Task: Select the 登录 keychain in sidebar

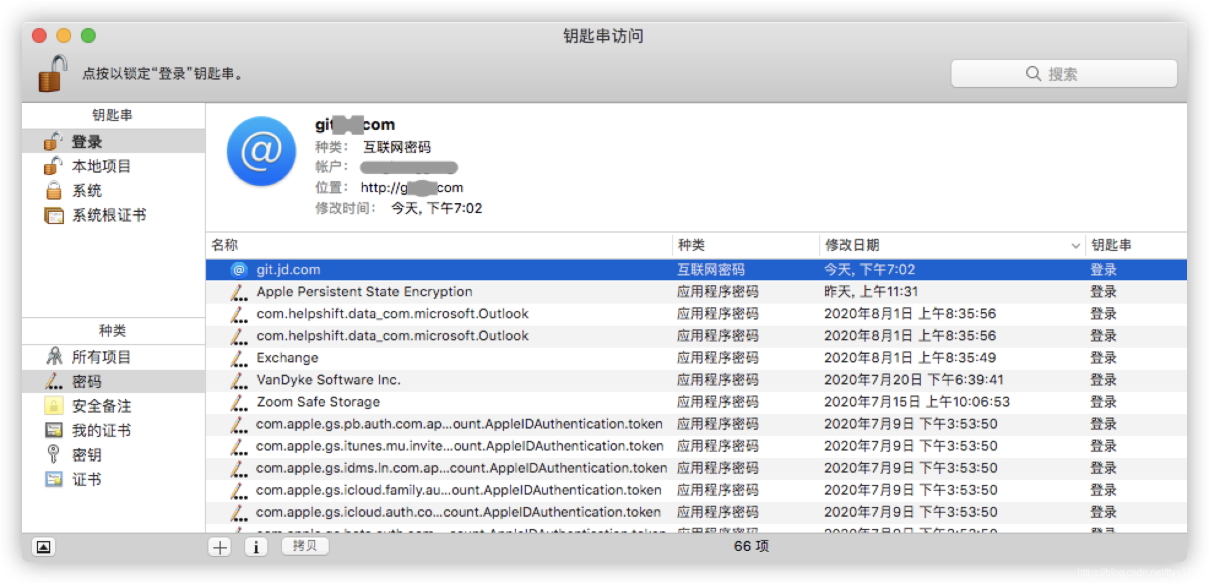Action: (113, 141)
